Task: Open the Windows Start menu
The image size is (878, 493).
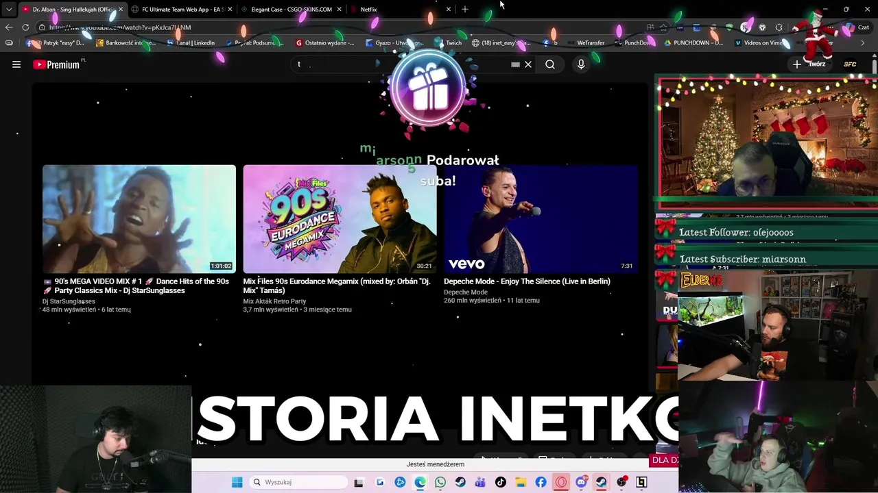Action: 237,482
